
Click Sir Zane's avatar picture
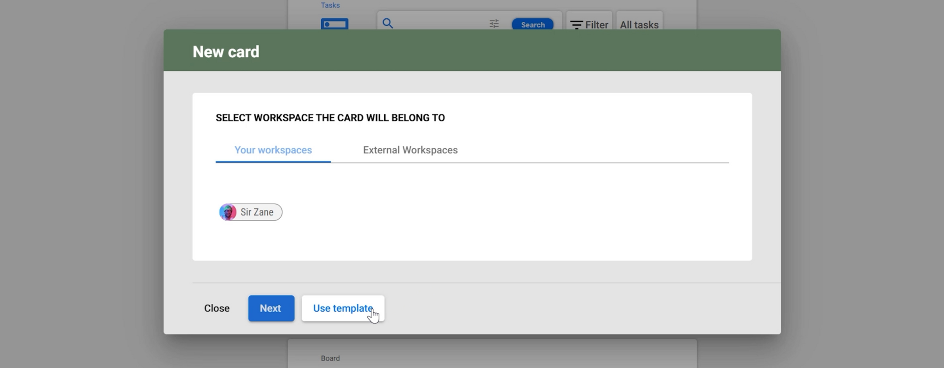(228, 212)
